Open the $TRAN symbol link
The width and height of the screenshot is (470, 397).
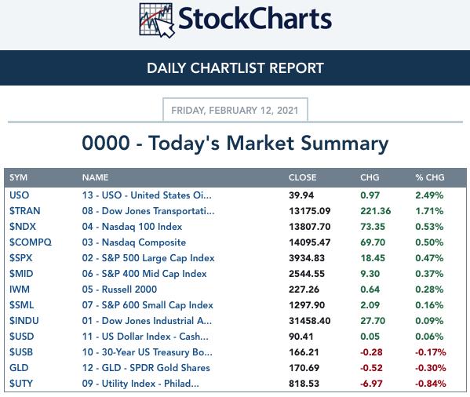(x=24, y=211)
